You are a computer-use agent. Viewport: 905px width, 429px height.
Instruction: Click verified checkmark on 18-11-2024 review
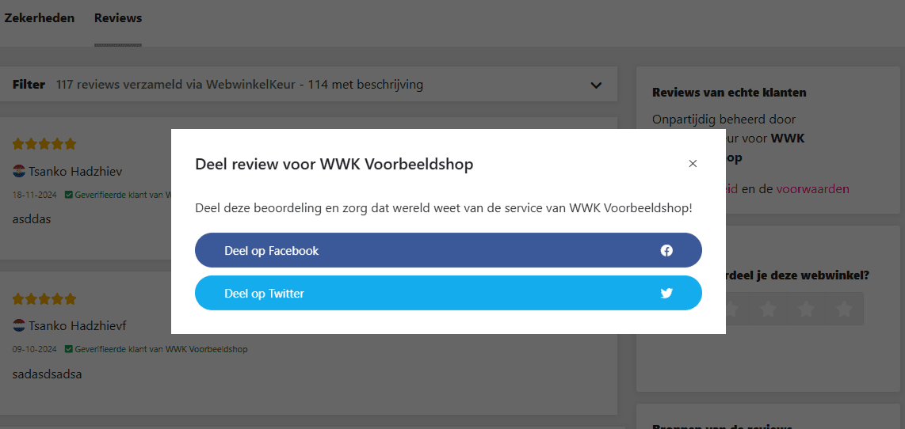coord(69,195)
